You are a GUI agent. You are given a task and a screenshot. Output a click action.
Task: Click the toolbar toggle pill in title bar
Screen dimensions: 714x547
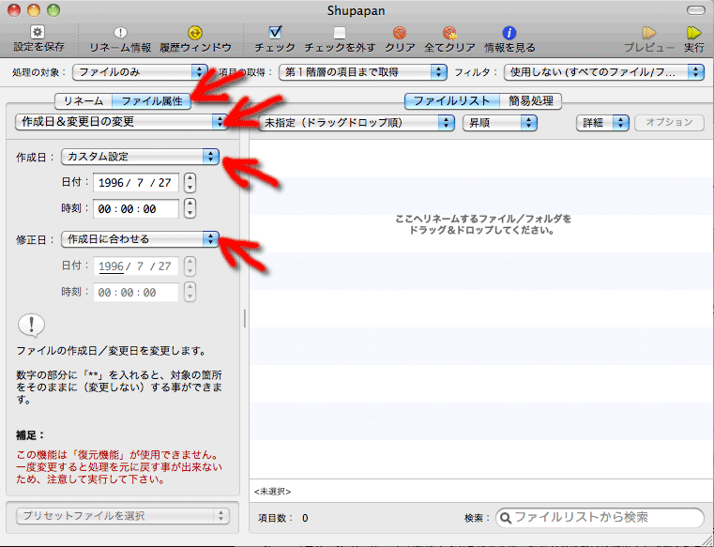point(695,10)
